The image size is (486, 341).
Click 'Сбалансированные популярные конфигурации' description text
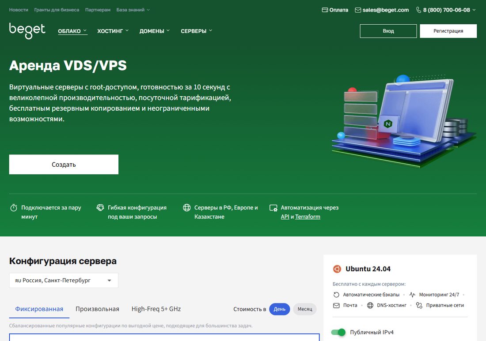coord(131,326)
